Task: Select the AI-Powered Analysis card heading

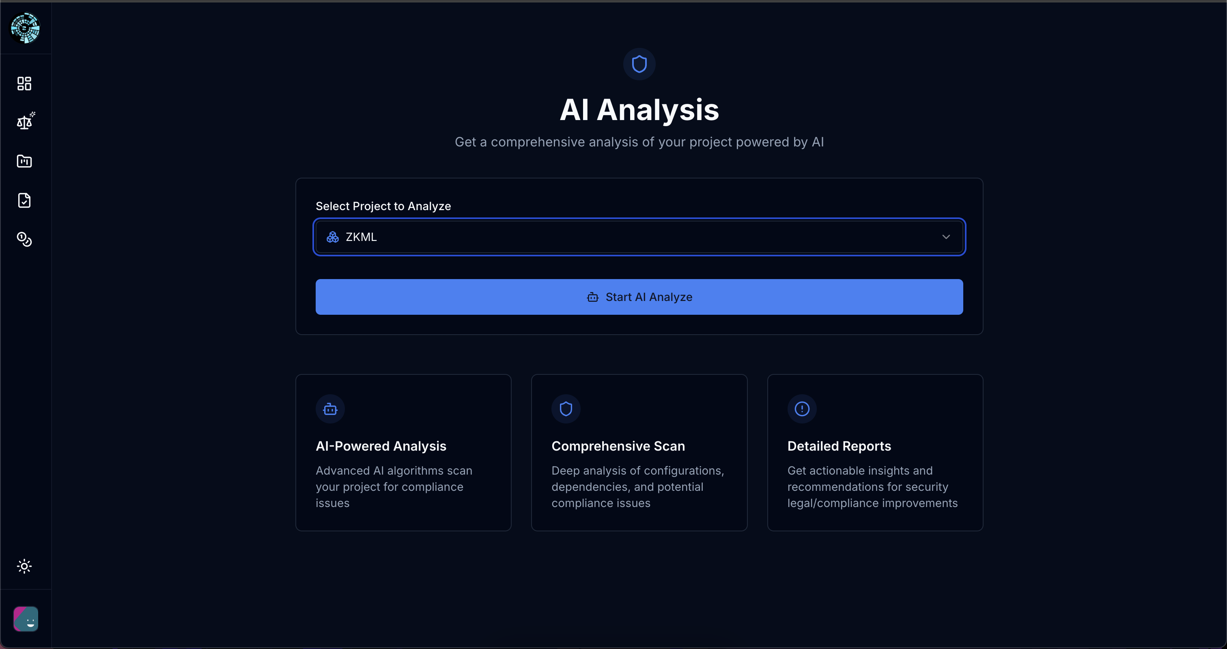Action: tap(381, 446)
